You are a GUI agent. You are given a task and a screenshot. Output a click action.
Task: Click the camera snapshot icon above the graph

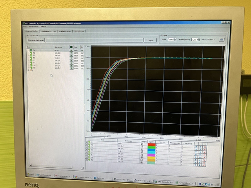coord(221,40)
